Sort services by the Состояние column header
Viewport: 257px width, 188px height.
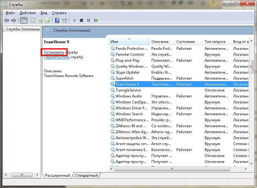click(x=186, y=42)
